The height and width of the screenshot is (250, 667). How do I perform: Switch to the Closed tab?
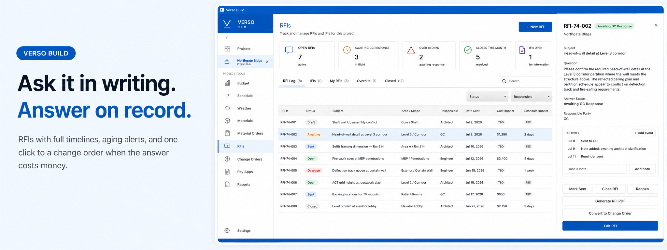pos(394,81)
